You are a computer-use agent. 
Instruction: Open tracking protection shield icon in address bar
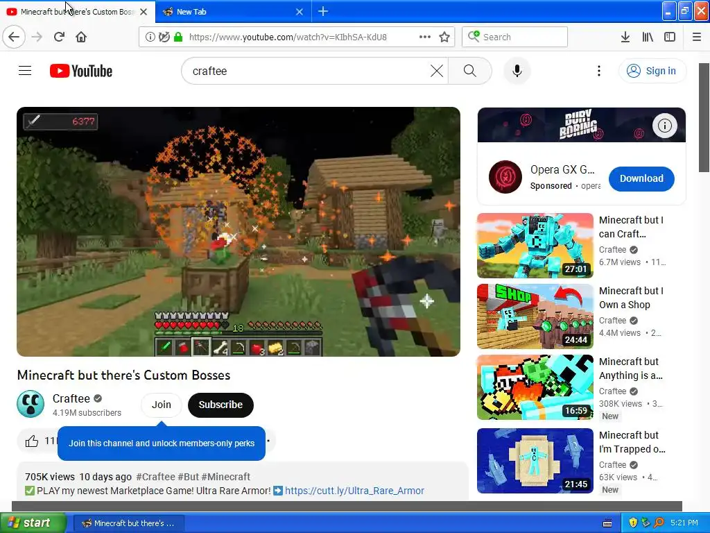point(164,37)
